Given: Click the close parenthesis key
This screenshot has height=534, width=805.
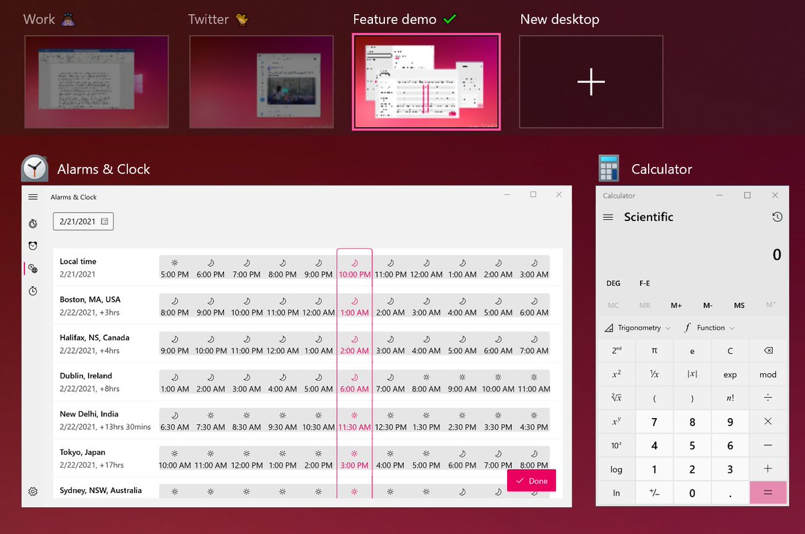Looking at the screenshot, I should point(692,398).
